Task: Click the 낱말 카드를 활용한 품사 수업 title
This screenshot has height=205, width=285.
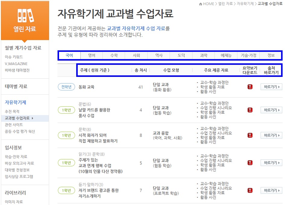Action: [94, 113]
